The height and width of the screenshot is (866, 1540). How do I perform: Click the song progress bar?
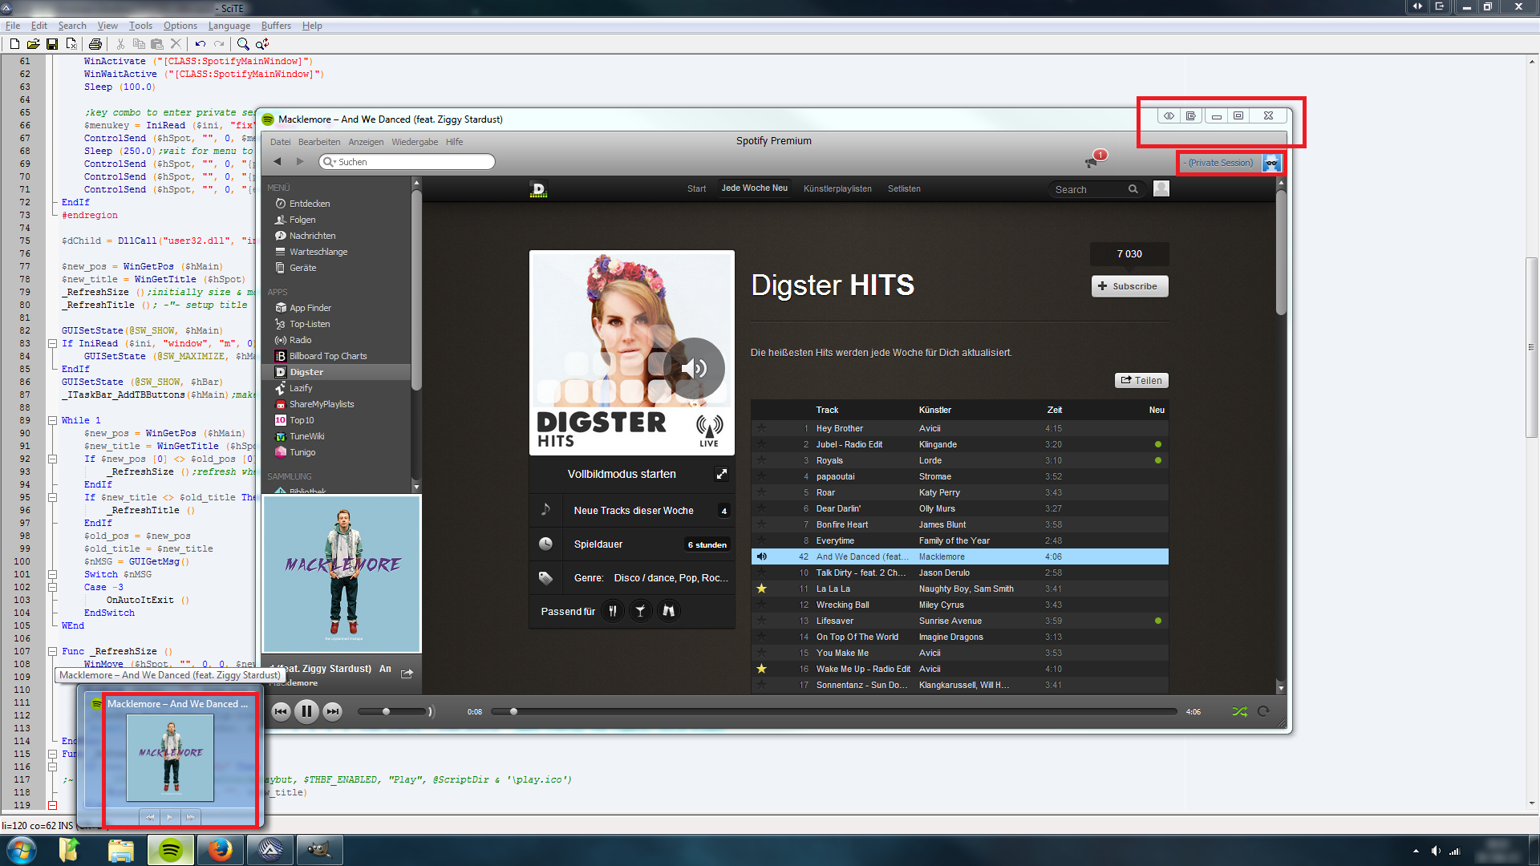coord(834,711)
